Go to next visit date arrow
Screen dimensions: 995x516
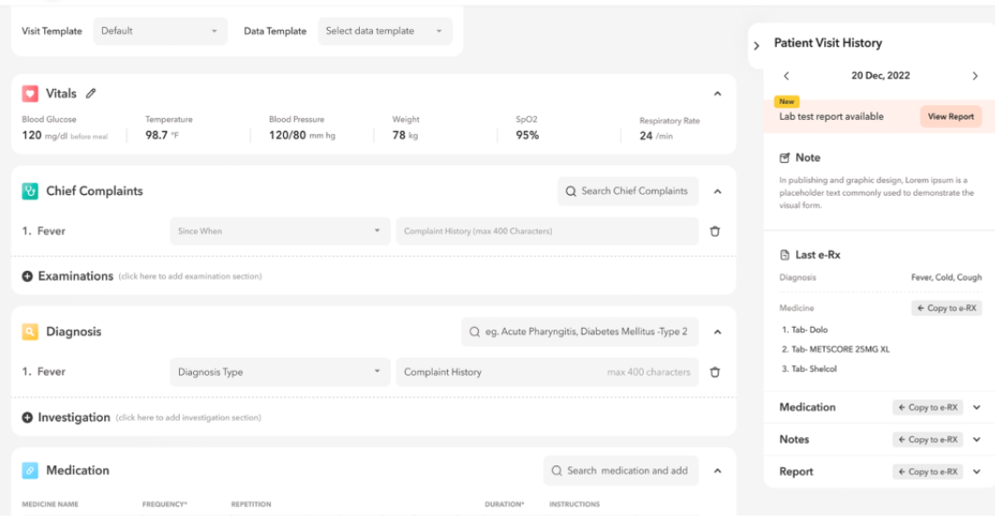coord(974,76)
